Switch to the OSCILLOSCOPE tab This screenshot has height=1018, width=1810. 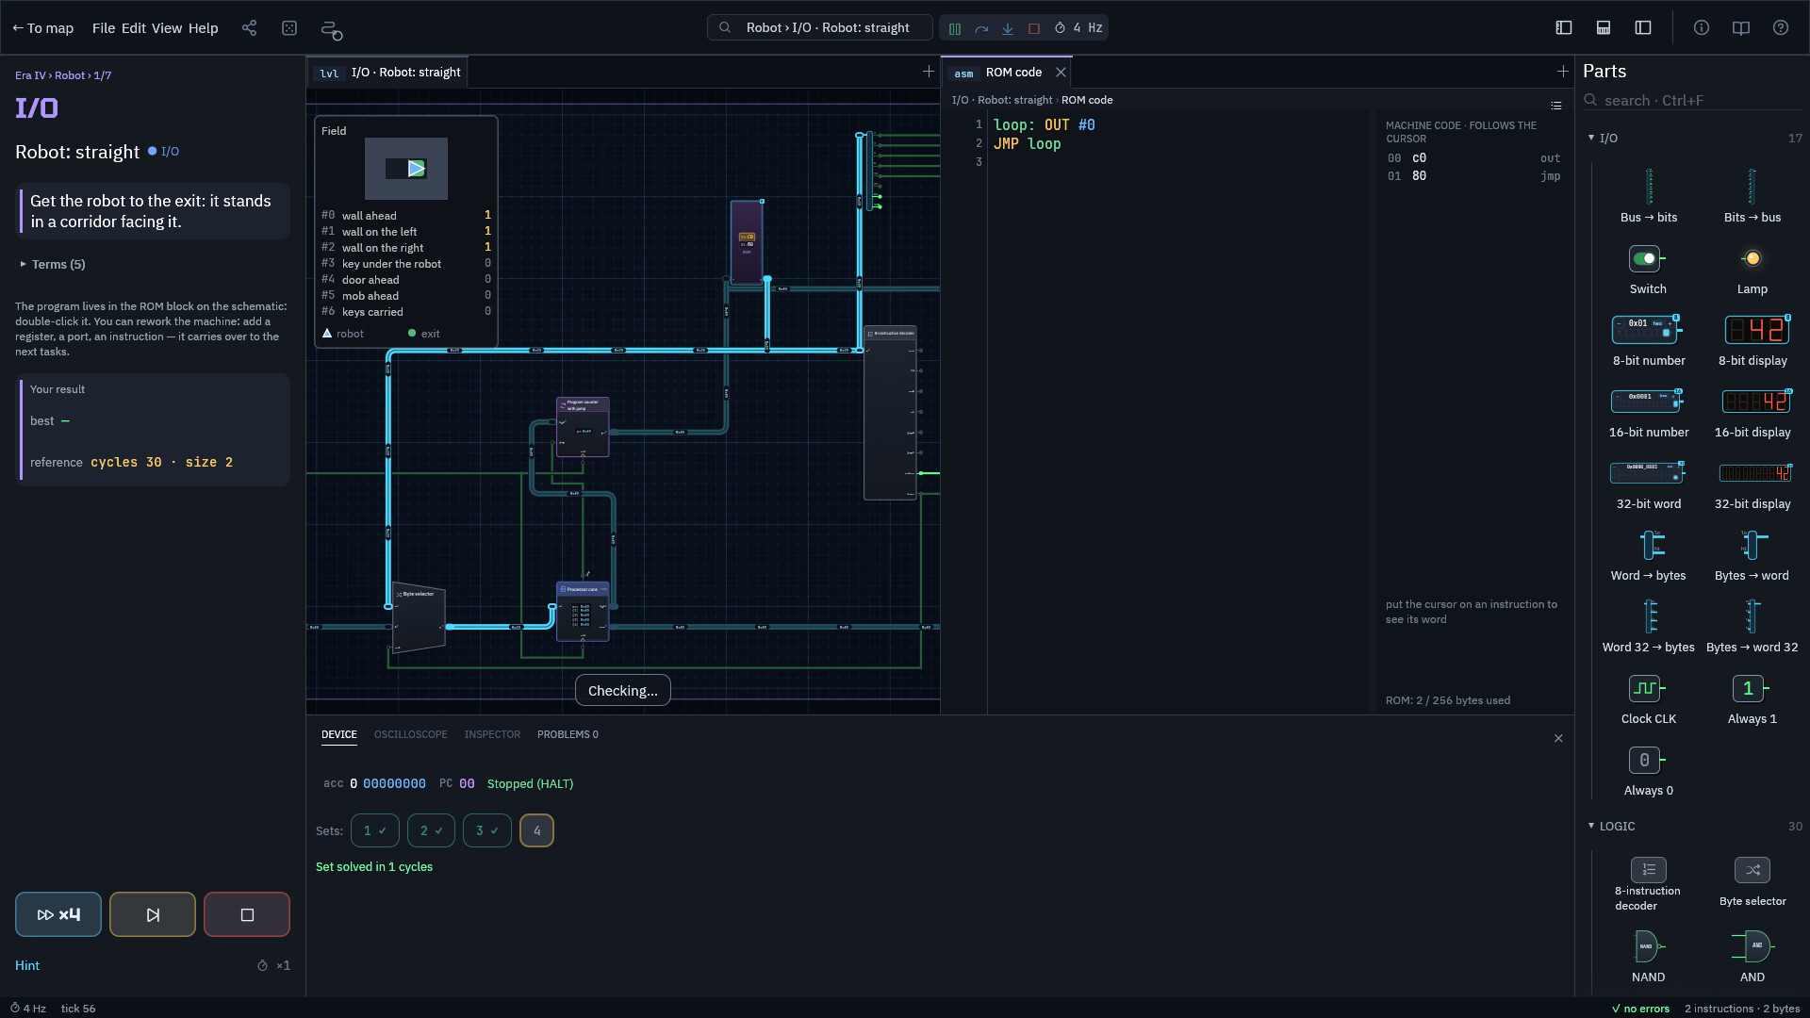[411, 734]
